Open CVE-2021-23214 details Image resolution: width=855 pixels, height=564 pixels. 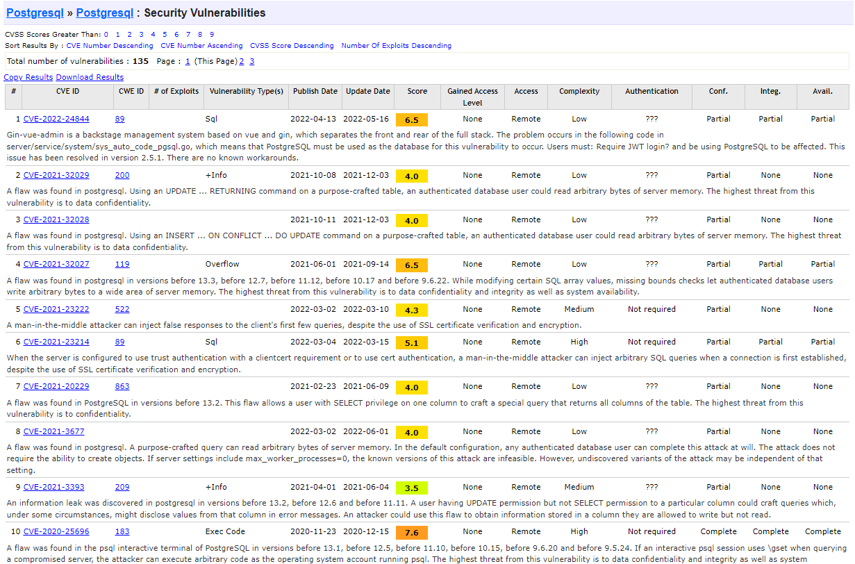[x=56, y=342]
